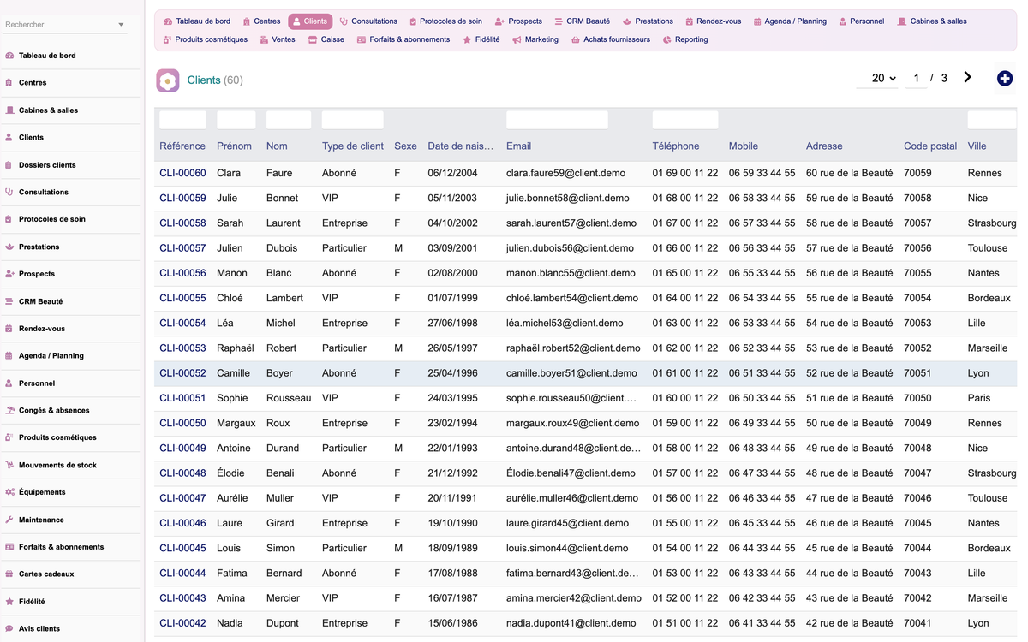1028x642 pixels.
Task: Click the Référence filter field
Action: (x=182, y=120)
